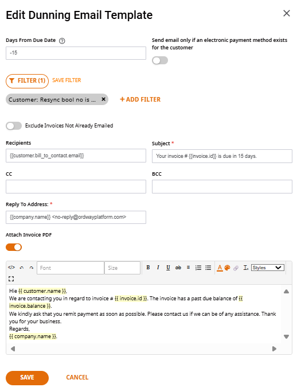Viewport: 301px width, 391px height.
Task: Click the redo arrow in editor toolbar
Action: point(32,268)
